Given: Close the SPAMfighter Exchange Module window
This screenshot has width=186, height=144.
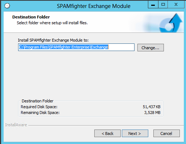Looking at the screenshot, I should (176, 5).
